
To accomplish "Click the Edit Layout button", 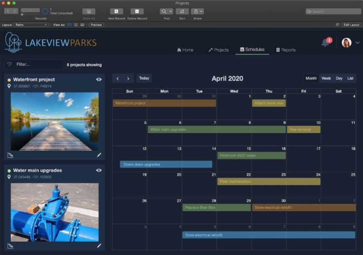I will (351, 25).
